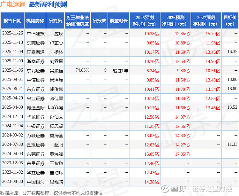Select the 中国银河 institution cell
Image resolution: width=239 pixels, height=196 pixels.
36,182
